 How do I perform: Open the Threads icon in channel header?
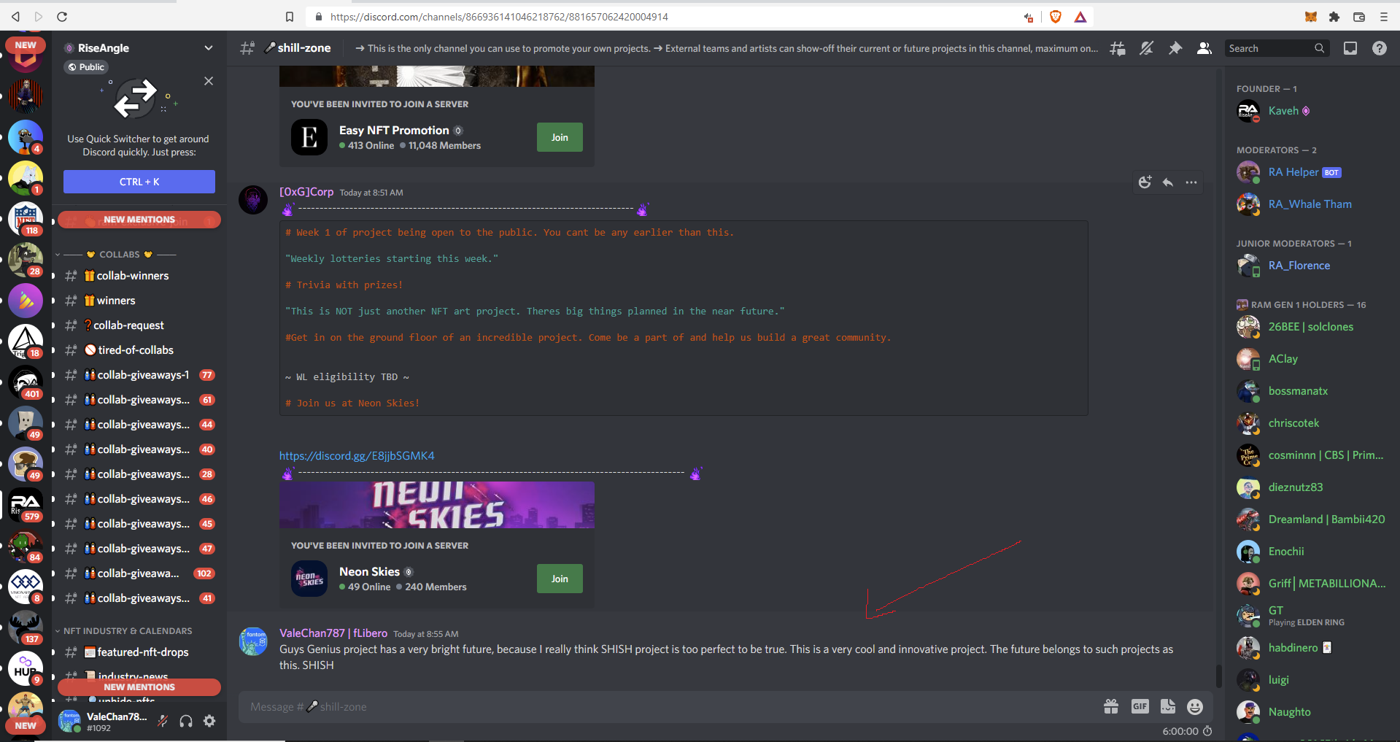point(1117,48)
